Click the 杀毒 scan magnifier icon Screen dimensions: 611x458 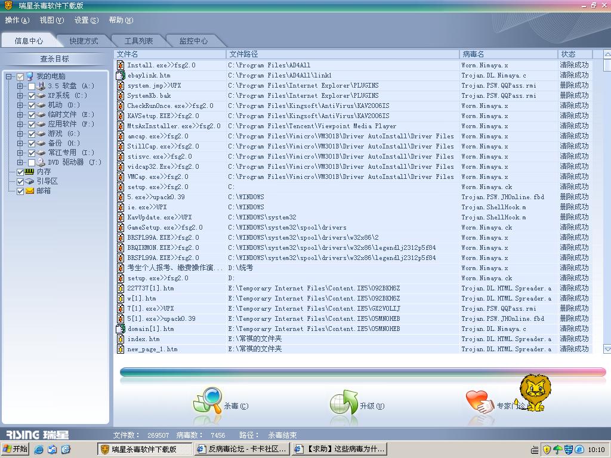(208, 401)
